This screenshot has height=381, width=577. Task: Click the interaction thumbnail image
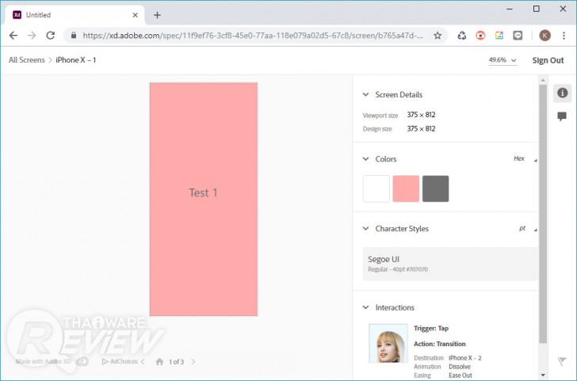[388, 344]
